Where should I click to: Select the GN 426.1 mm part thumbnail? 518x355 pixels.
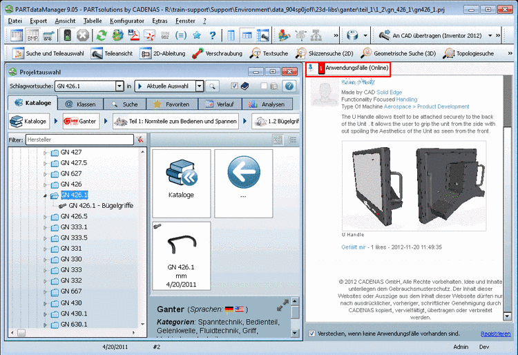(181, 256)
